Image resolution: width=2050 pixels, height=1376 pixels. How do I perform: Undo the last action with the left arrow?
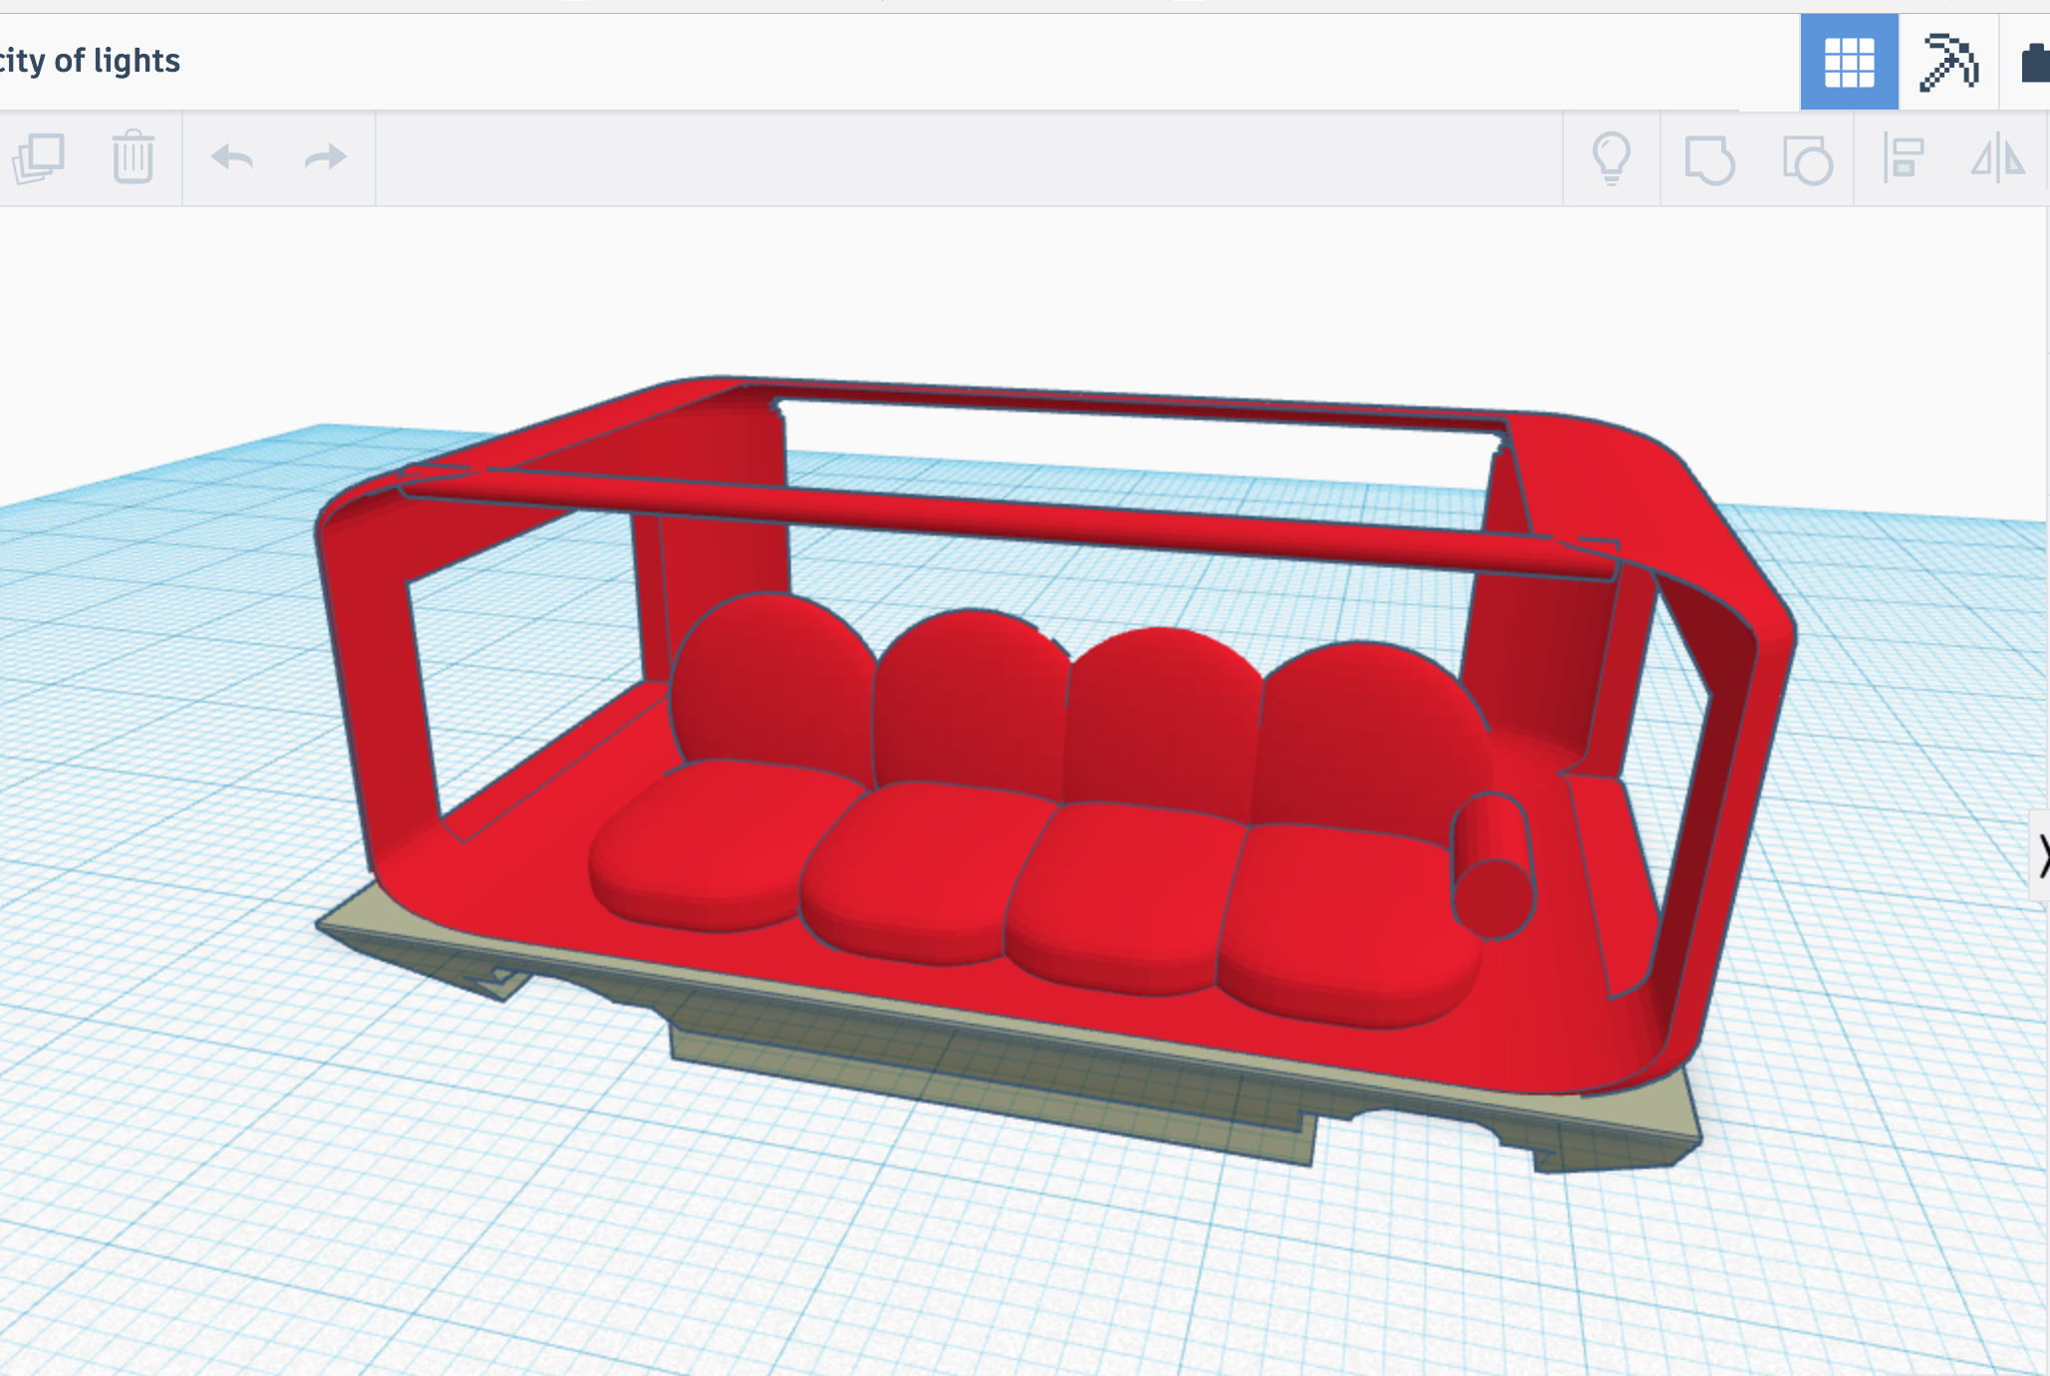[232, 158]
